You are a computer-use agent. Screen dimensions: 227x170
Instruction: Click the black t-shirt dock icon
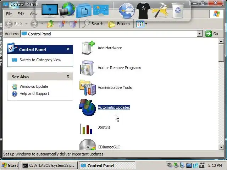tap(143, 11)
